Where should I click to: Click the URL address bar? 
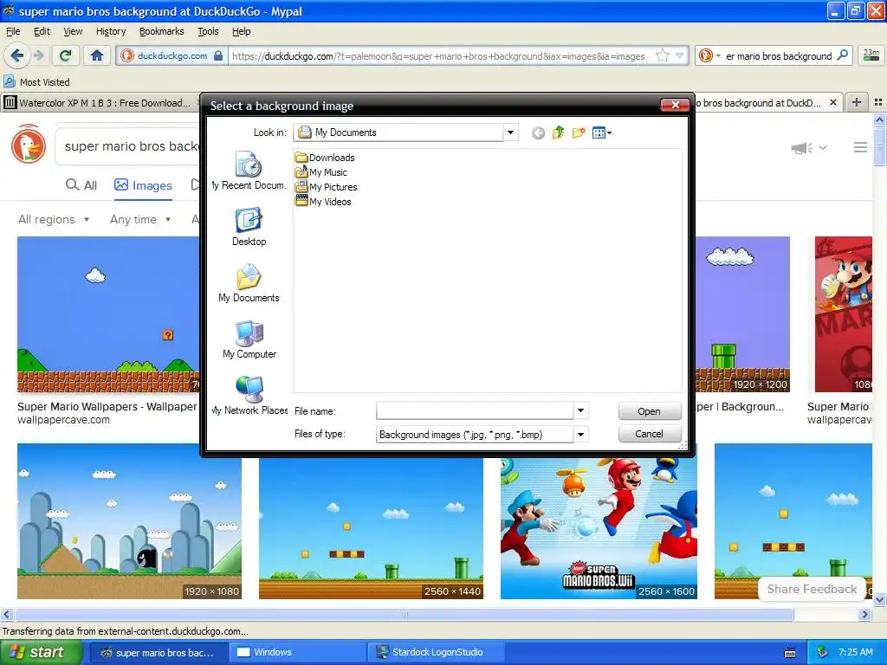[x=438, y=56]
